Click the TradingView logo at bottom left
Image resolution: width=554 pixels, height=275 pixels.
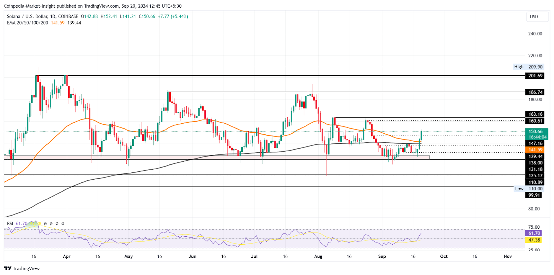coord(22,268)
